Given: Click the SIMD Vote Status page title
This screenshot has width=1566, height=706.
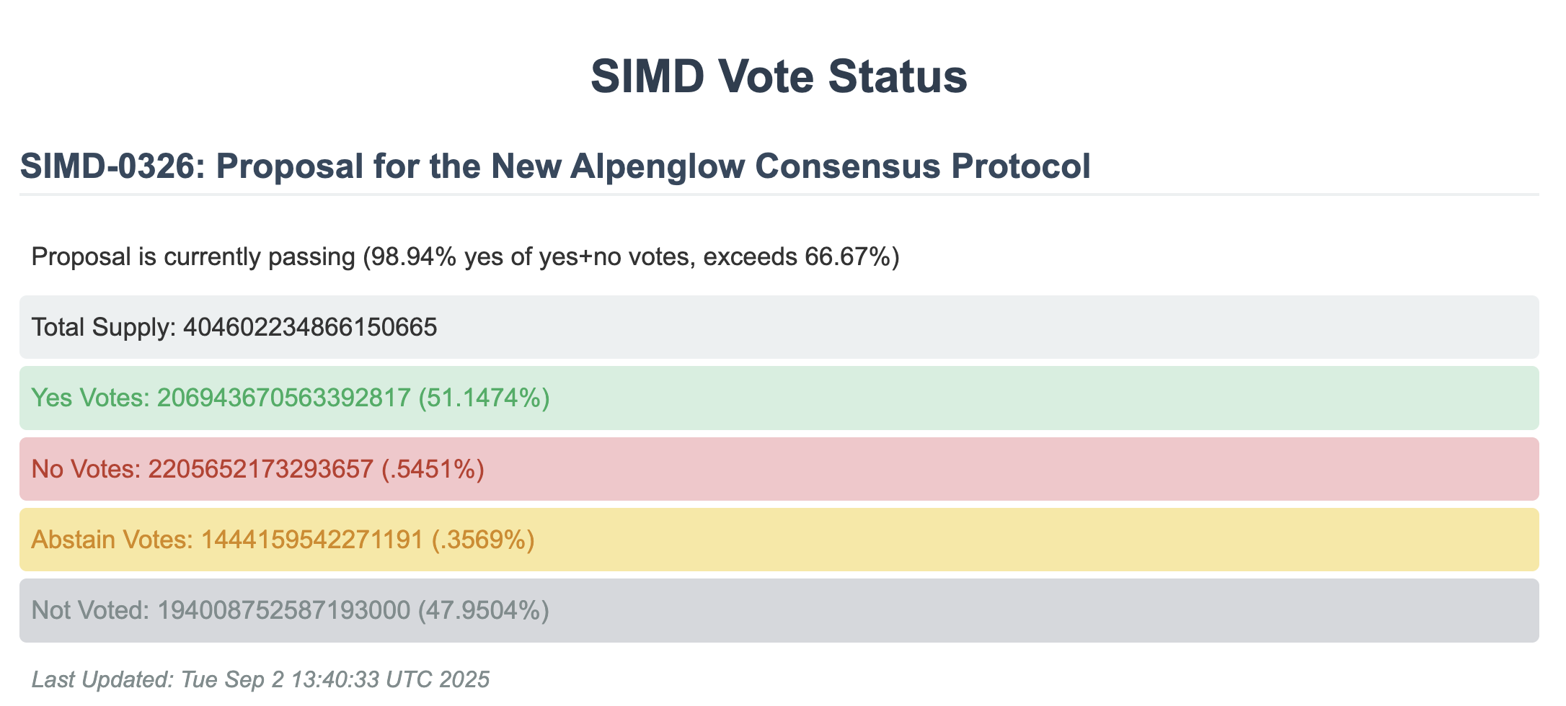Looking at the screenshot, I should click(x=779, y=76).
